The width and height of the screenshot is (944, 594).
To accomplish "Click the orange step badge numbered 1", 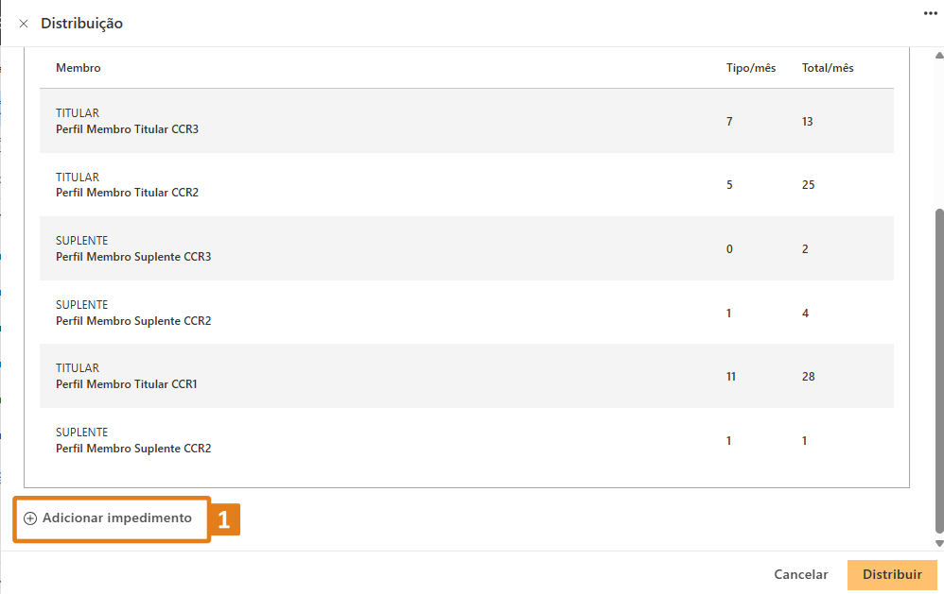I will coord(224,519).
